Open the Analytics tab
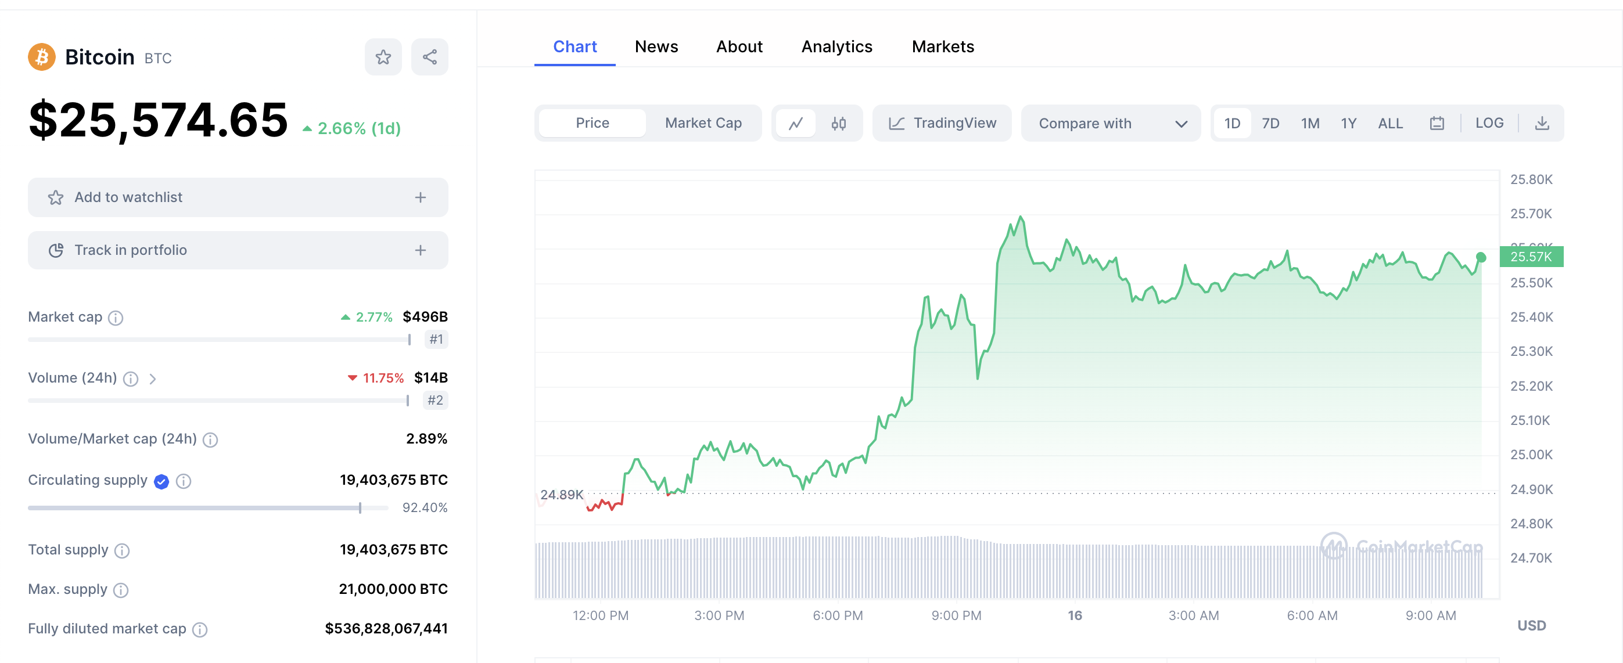The width and height of the screenshot is (1623, 663). (x=836, y=46)
